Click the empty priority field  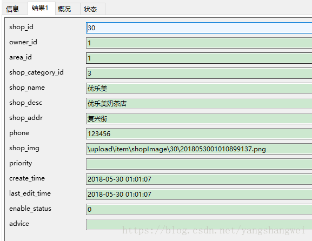click(x=199, y=164)
